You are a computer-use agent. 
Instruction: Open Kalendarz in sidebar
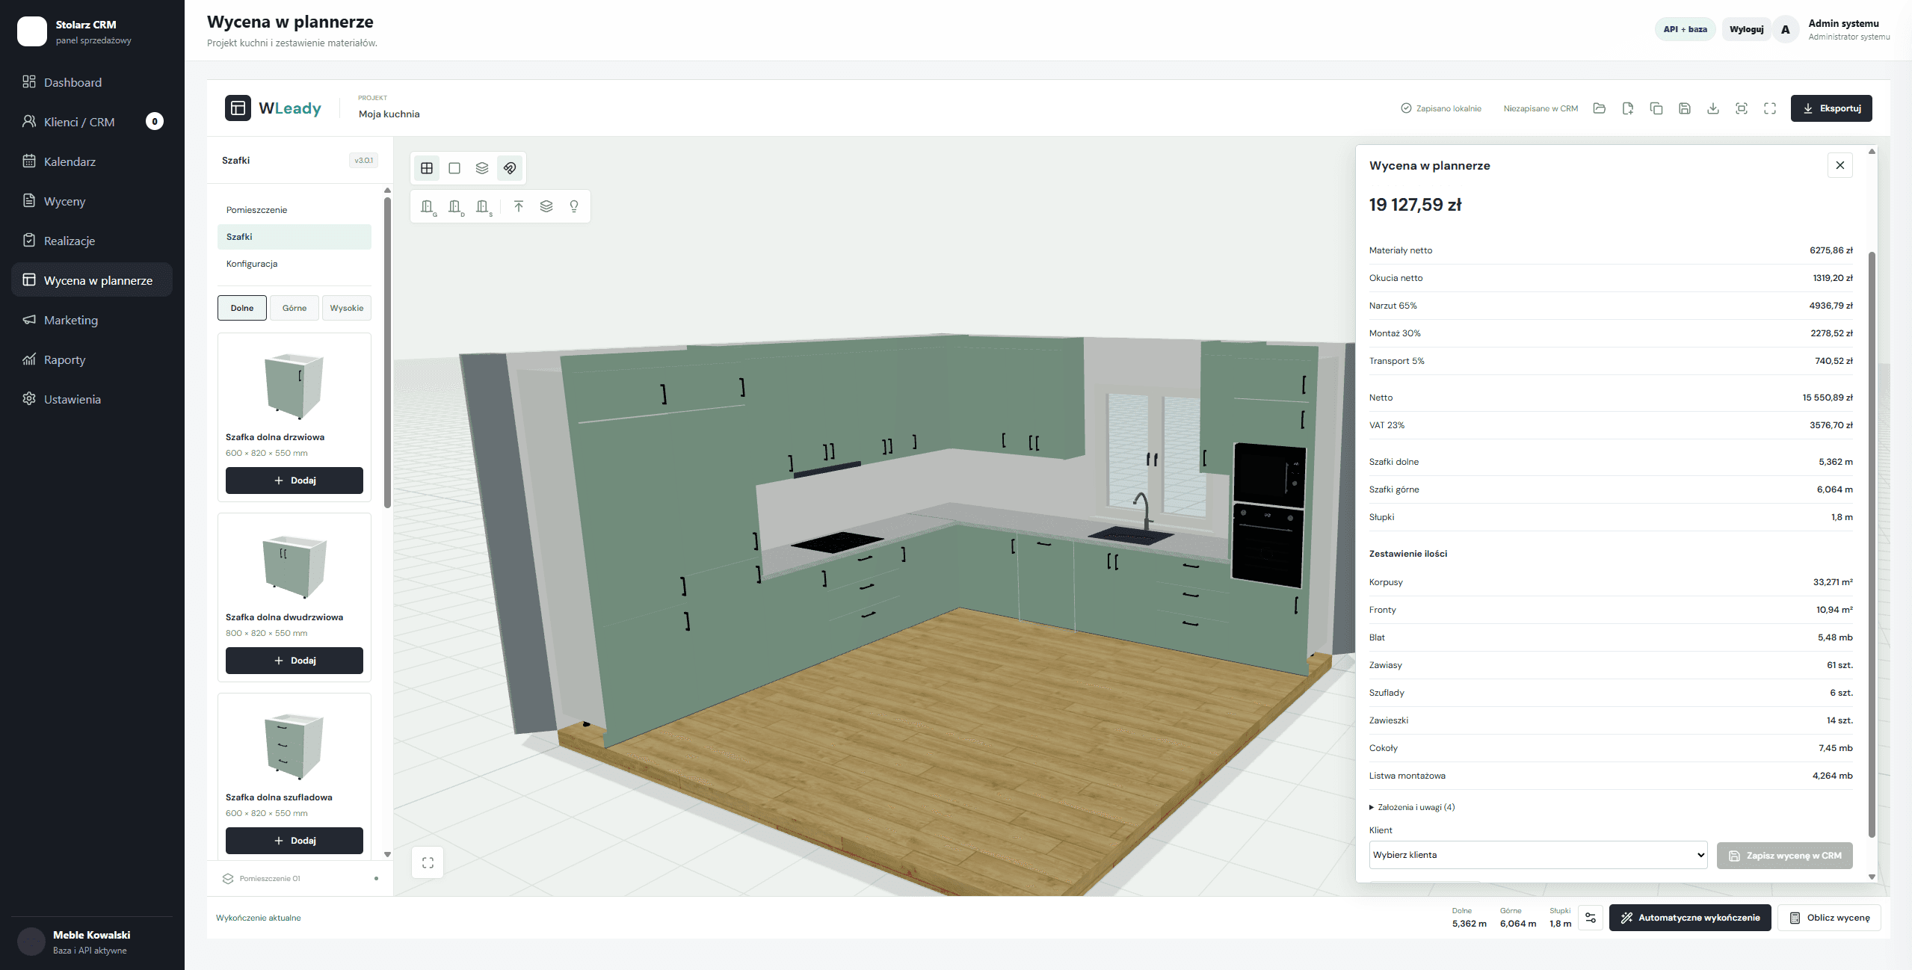pyautogui.click(x=92, y=161)
